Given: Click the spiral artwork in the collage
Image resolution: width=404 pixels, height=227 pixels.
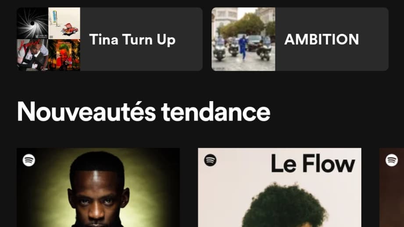Looking at the screenshot, I should point(32,23).
